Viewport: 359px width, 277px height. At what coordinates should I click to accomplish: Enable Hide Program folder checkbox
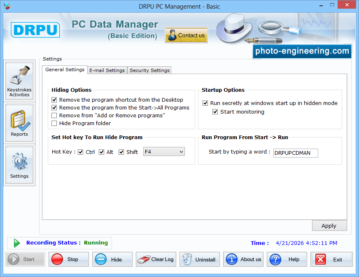point(54,123)
